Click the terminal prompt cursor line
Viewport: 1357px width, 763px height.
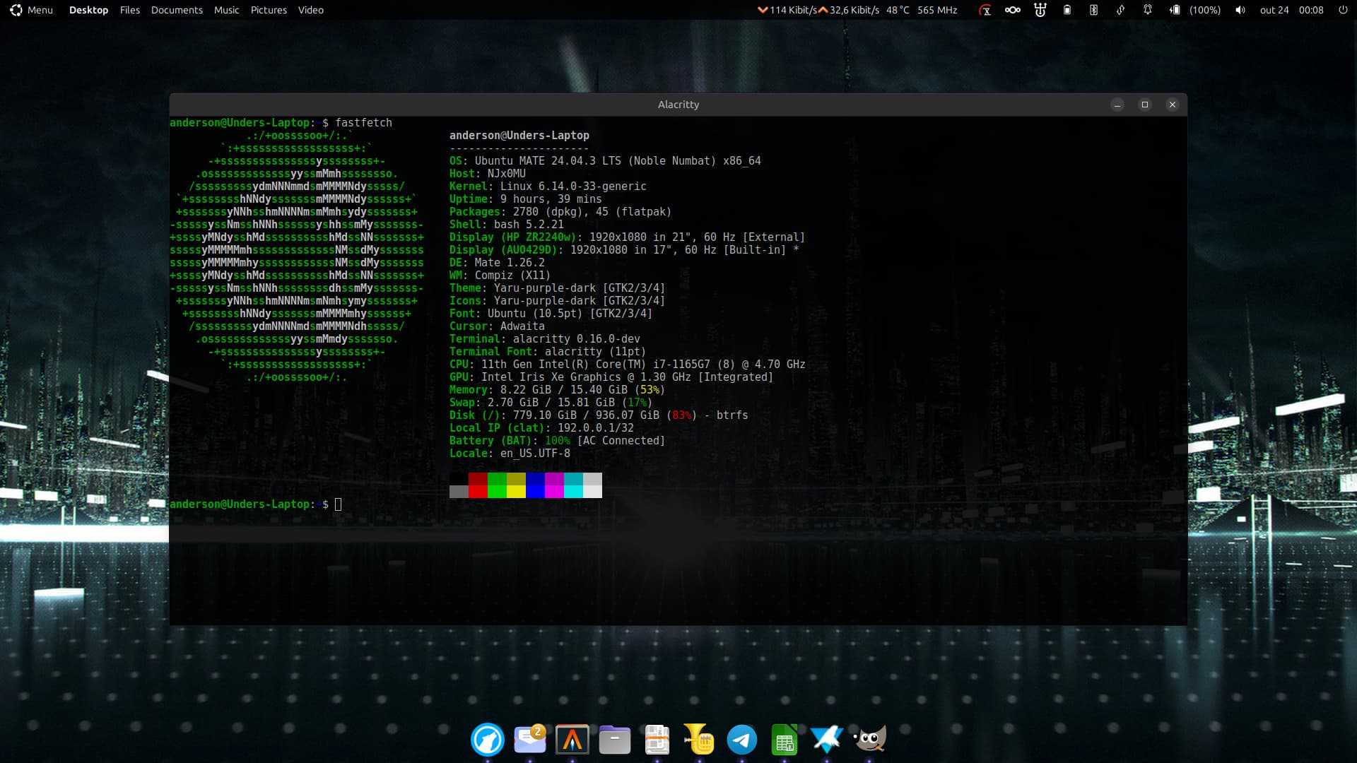click(338, 504)
